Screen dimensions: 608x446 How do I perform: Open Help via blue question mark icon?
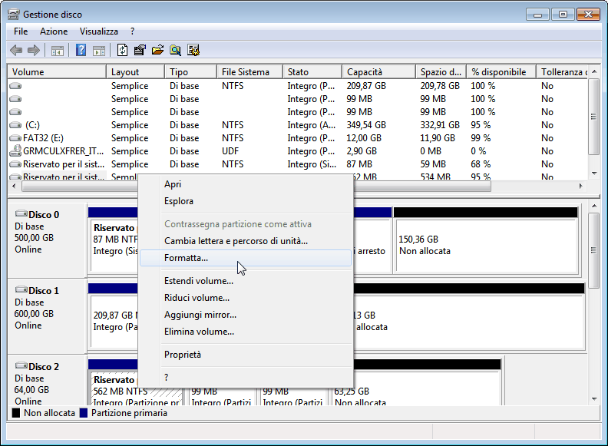[x=81, y=51]
